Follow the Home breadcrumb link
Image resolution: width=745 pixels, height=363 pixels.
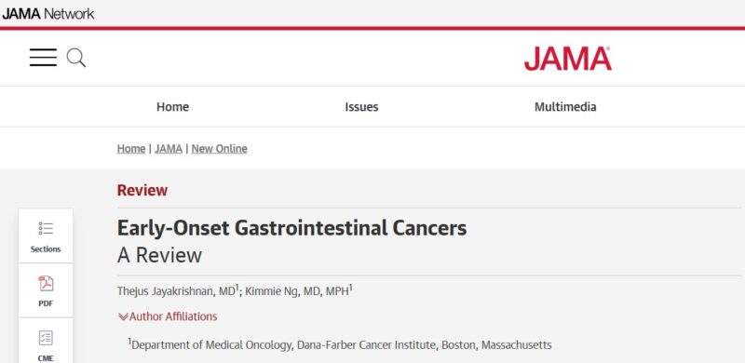tap(131, 149)
